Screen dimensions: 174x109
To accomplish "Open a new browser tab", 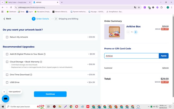I will tap(62, 2).
